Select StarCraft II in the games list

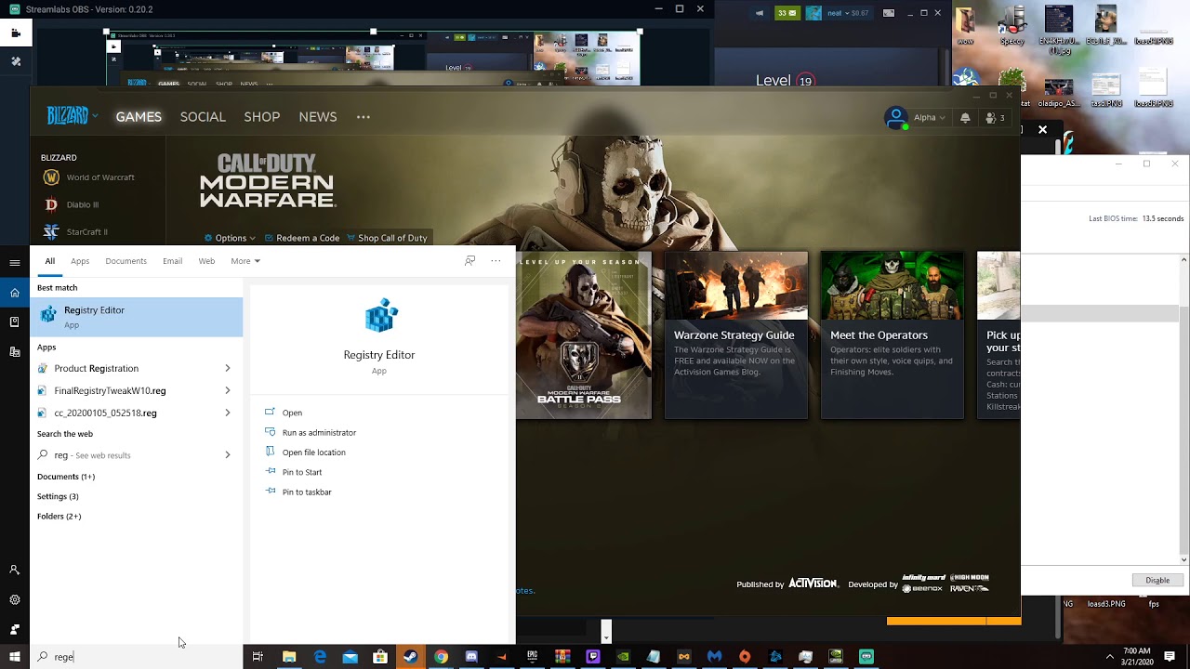[75, 231]
